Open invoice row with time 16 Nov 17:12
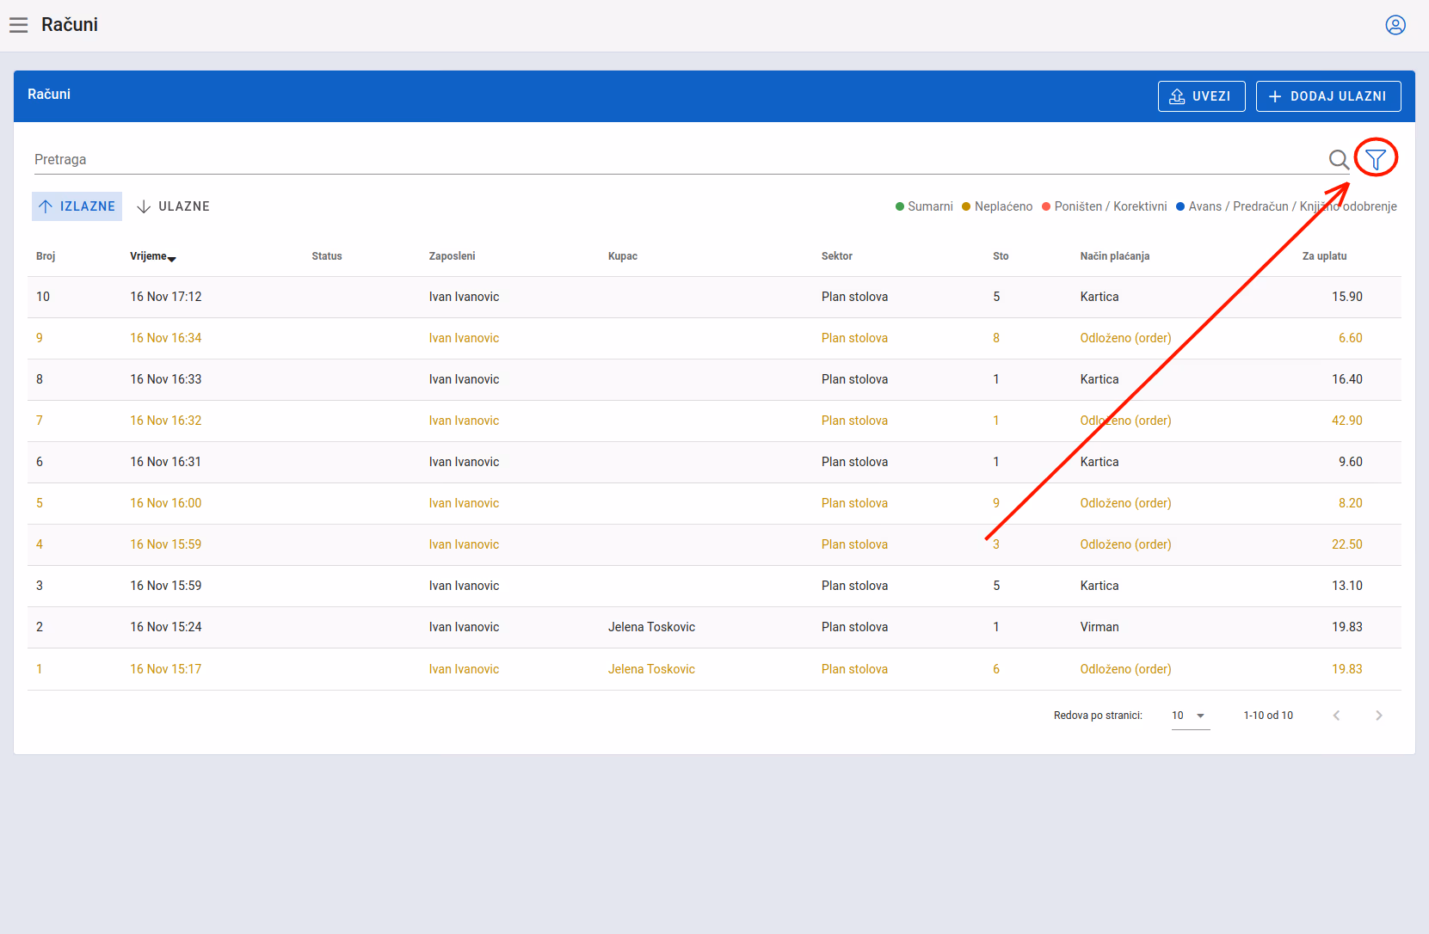 pyautogui.click(x=714, y=297)
